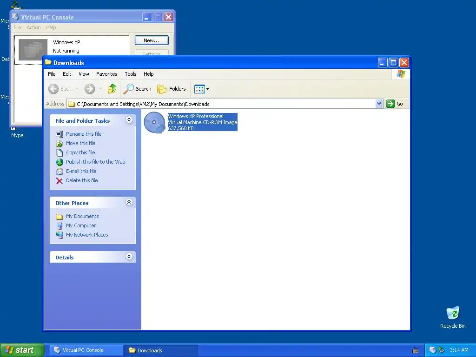This screenshot has width=476, height=357.
Task: Click the Move this file icon
Action: coord(59,143)
